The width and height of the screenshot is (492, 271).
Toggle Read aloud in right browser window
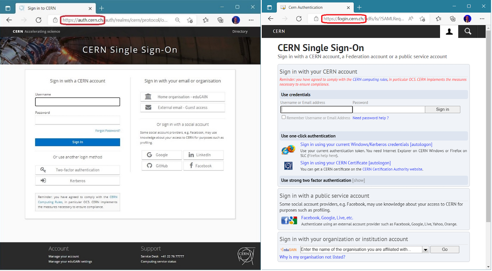[411, 19]
